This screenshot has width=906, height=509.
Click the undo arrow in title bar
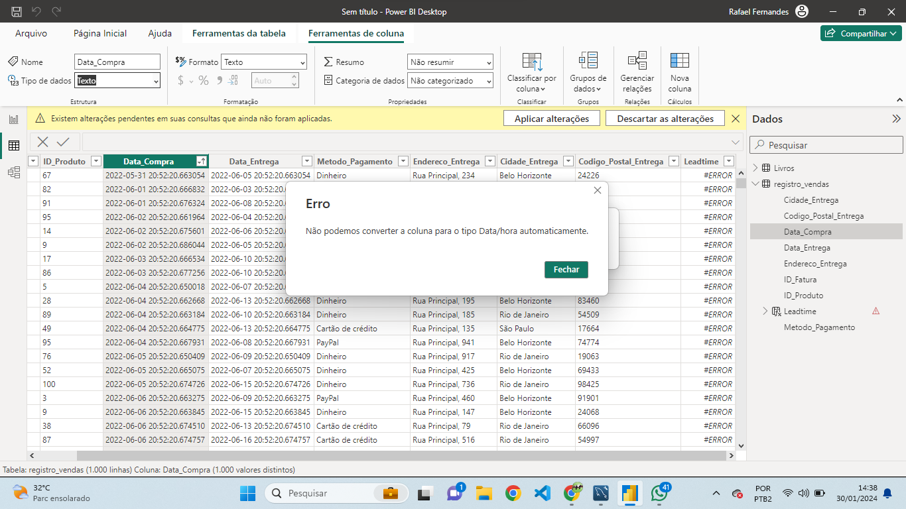36,12
